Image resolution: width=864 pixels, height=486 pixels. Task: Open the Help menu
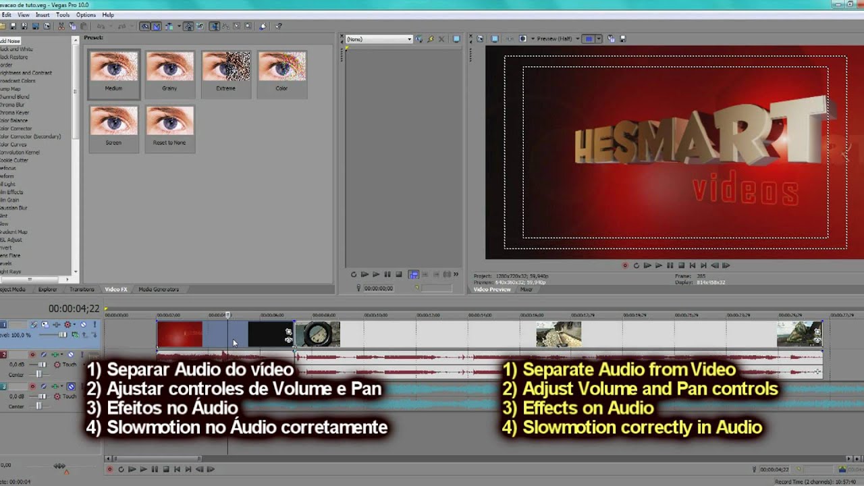coord(108,14)
